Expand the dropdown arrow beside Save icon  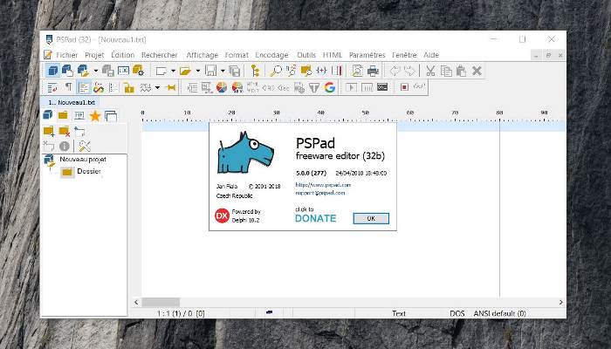[x=223, y=71]
